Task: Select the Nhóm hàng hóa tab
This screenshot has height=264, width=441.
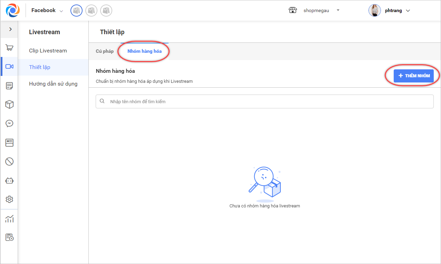Action: pos(144,51)
